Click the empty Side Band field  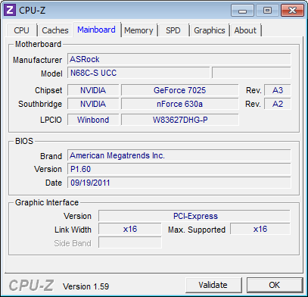pyautogui.click(x=130, y=242)
